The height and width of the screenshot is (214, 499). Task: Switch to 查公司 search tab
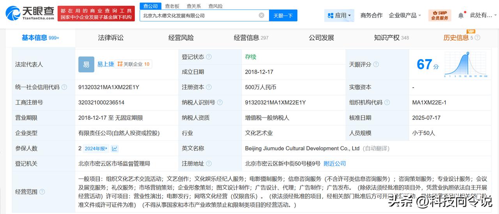[x=150, y=6]
